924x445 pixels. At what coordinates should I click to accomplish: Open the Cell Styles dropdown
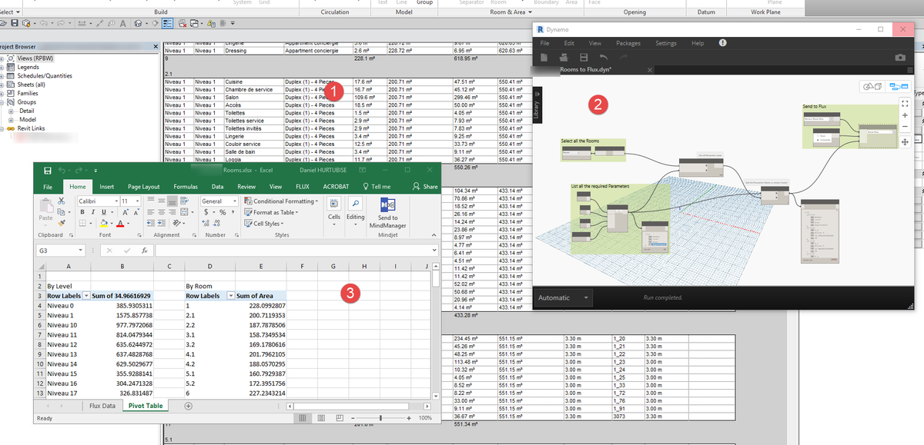(x=263, y=224)
